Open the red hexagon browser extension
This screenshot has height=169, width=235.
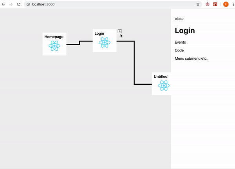point(208,4)
